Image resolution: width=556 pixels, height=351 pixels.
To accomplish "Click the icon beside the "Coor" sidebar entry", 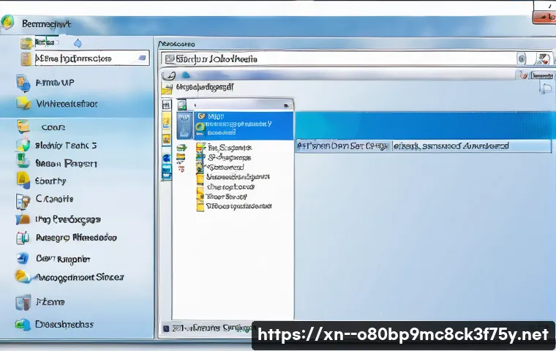I will 23,127.
